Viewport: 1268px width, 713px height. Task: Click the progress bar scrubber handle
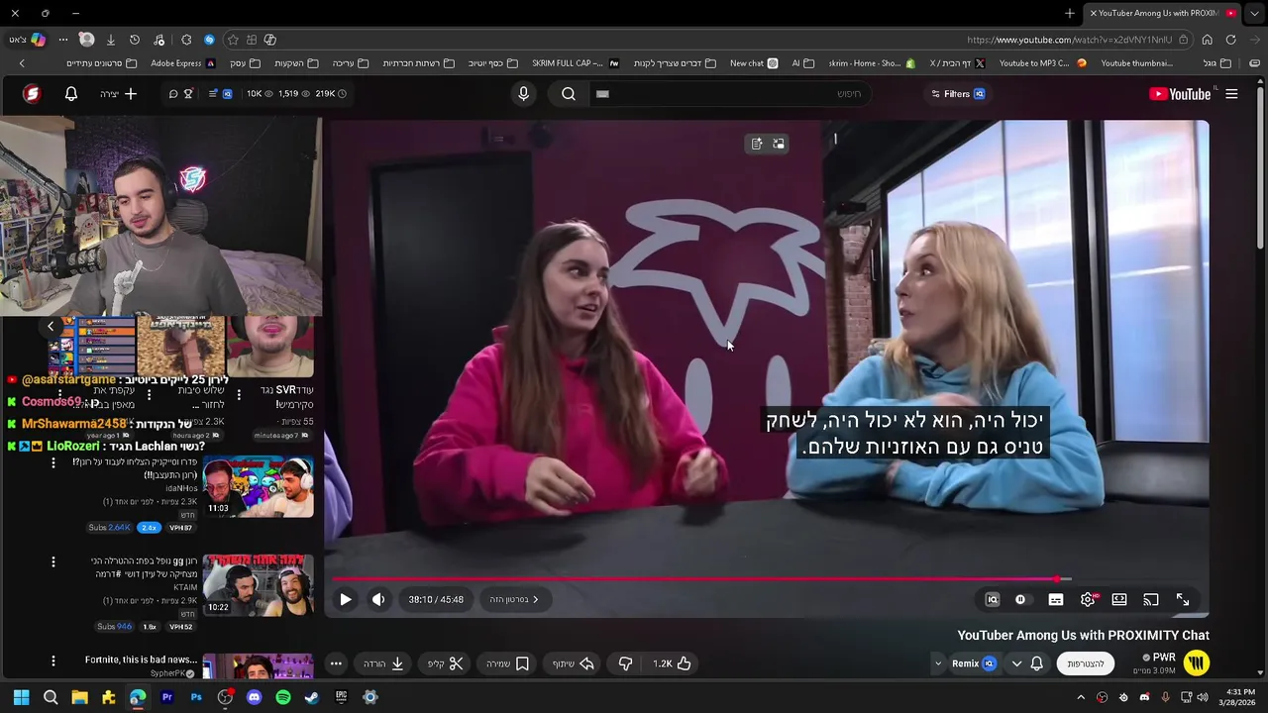(1058, 579)
